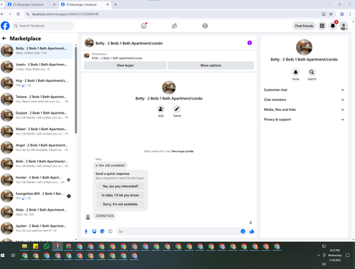The width and height of the screenshot is (355, 269).
Task: Open WhatsApp from the Windows taskbar
Action: (46, 246)
